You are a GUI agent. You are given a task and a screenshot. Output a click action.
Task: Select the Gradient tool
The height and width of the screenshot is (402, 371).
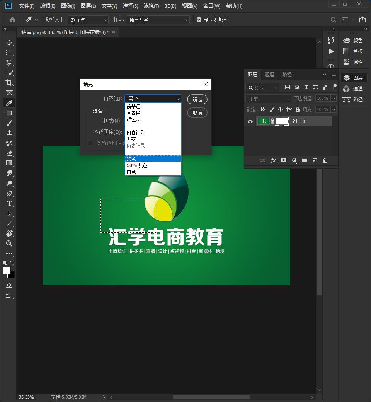[x=9, y=163]
